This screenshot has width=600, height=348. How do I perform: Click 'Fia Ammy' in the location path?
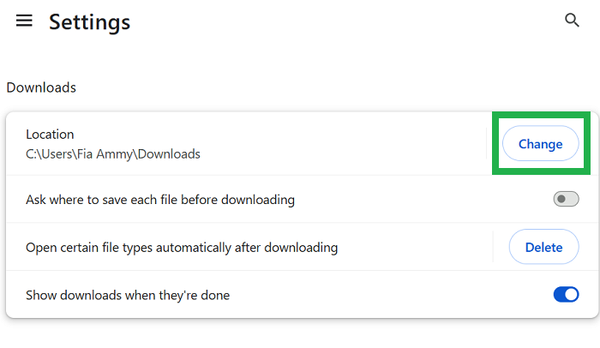point(105,154)
